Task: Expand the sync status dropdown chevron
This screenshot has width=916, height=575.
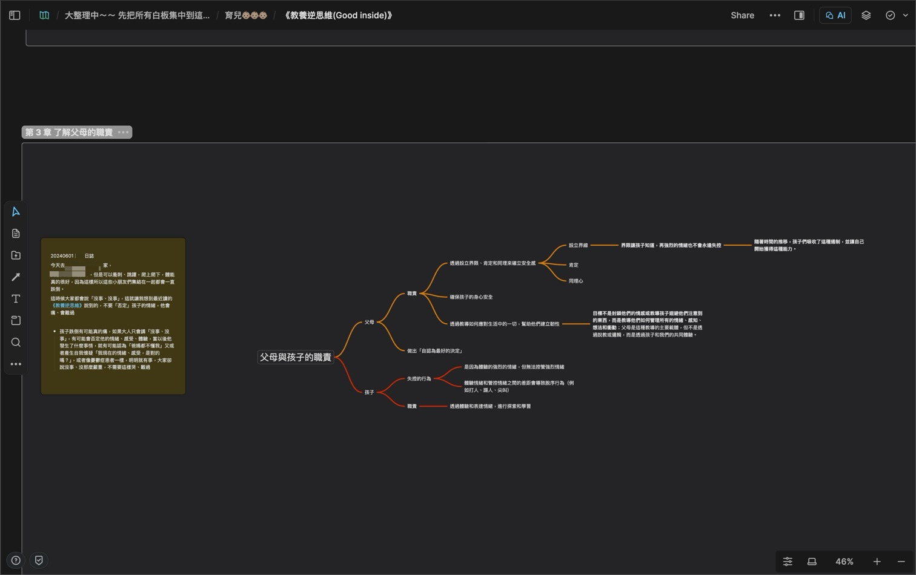Action: [x=905, y=15]
